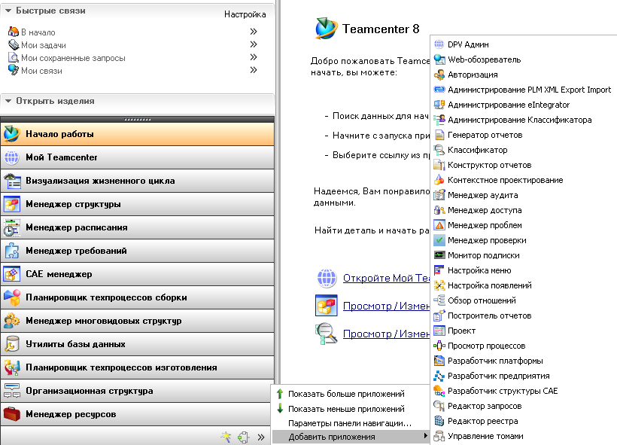Click the Управление томами icon
Viewport: 617px width, 445px height.
click(439, 436)
